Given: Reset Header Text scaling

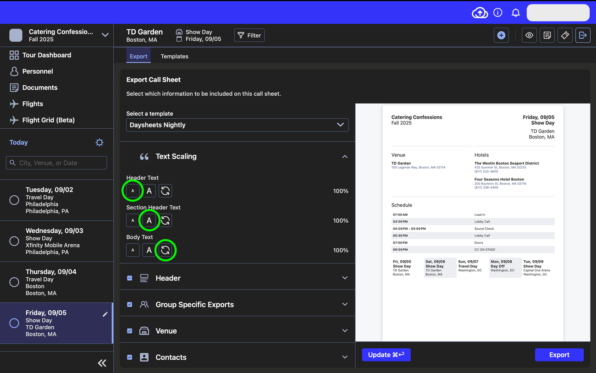Looking at the screenshot, I should (166, 191).
